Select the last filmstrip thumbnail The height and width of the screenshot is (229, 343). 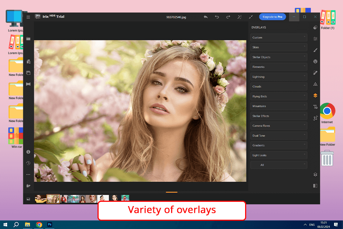[125, 198]
